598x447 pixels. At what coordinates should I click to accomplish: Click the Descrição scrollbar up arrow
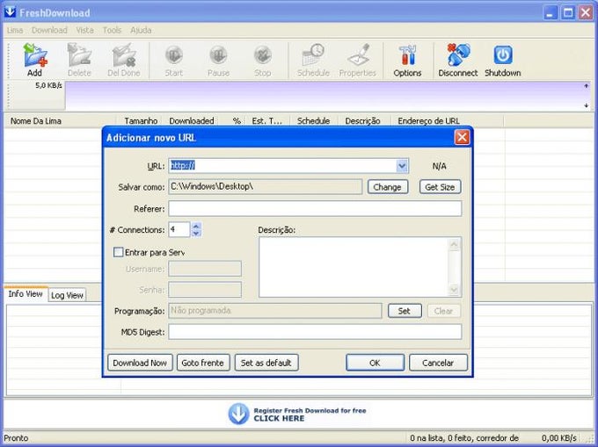click(x=455, y=244)
